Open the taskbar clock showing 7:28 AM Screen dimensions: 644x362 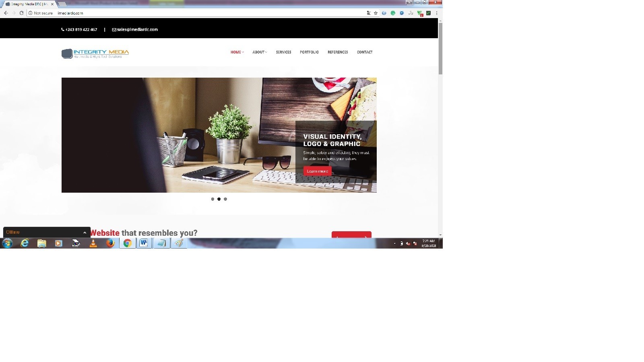tap(429, 243)
